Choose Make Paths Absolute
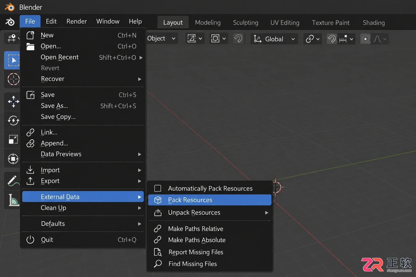 (x=210, y=240)
